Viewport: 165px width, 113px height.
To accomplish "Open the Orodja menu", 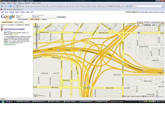I will (x=34, y=3).
